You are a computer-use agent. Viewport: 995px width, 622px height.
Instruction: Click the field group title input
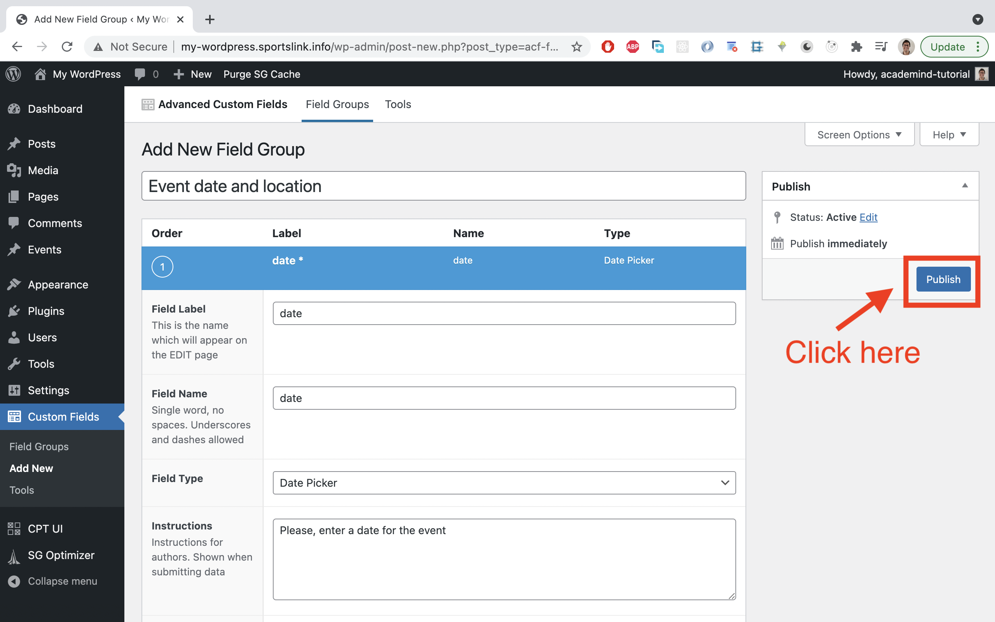[x=443, y=186]
